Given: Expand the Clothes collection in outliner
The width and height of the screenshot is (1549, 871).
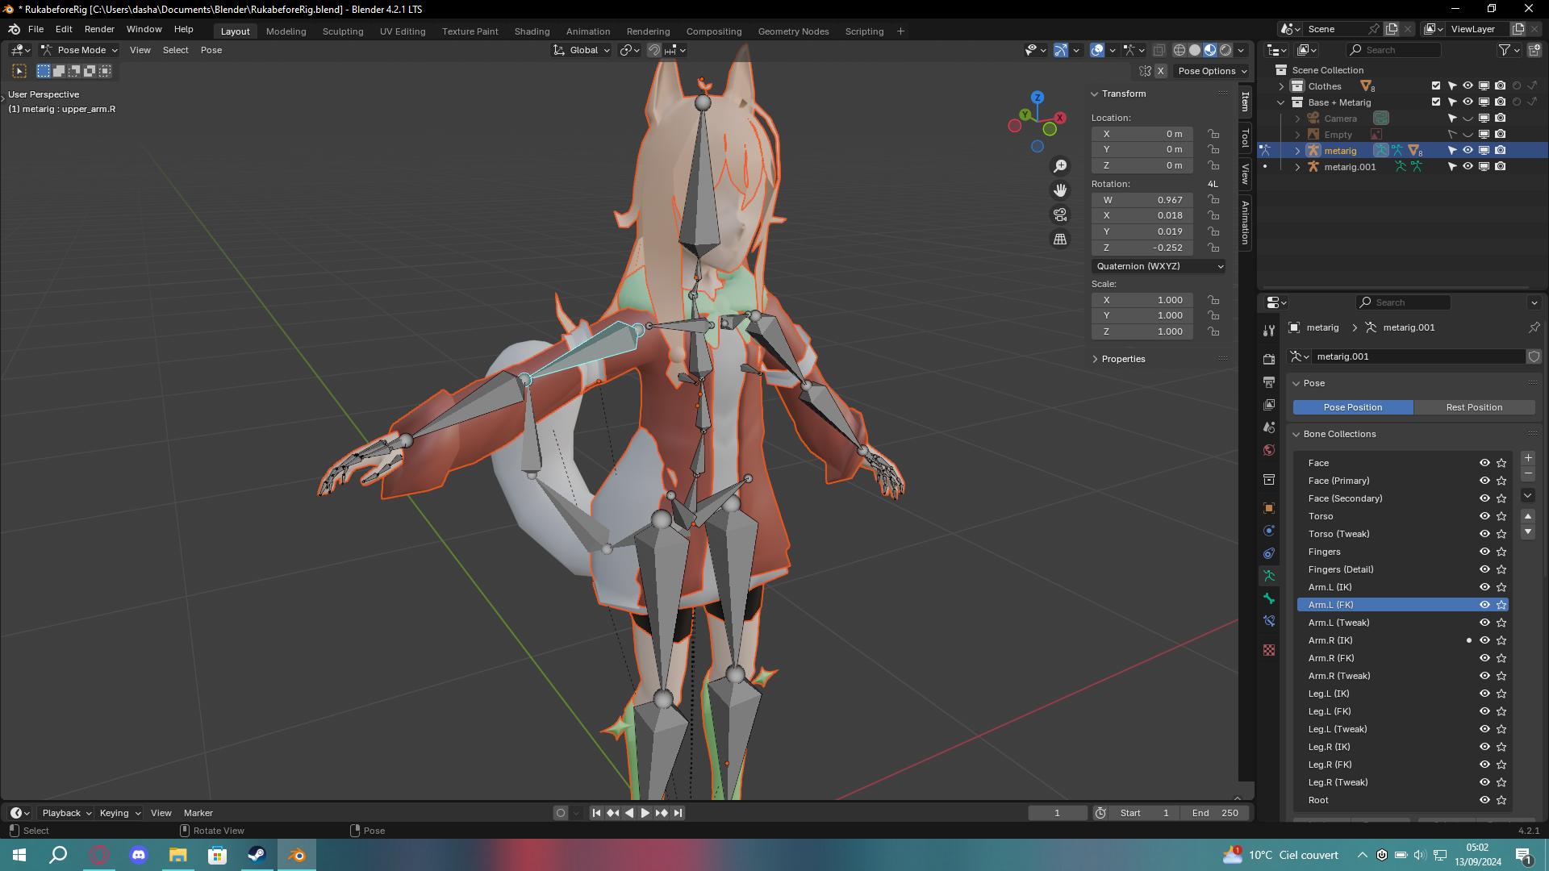Looking at the screenshot, I should (x=1281, y=86).
